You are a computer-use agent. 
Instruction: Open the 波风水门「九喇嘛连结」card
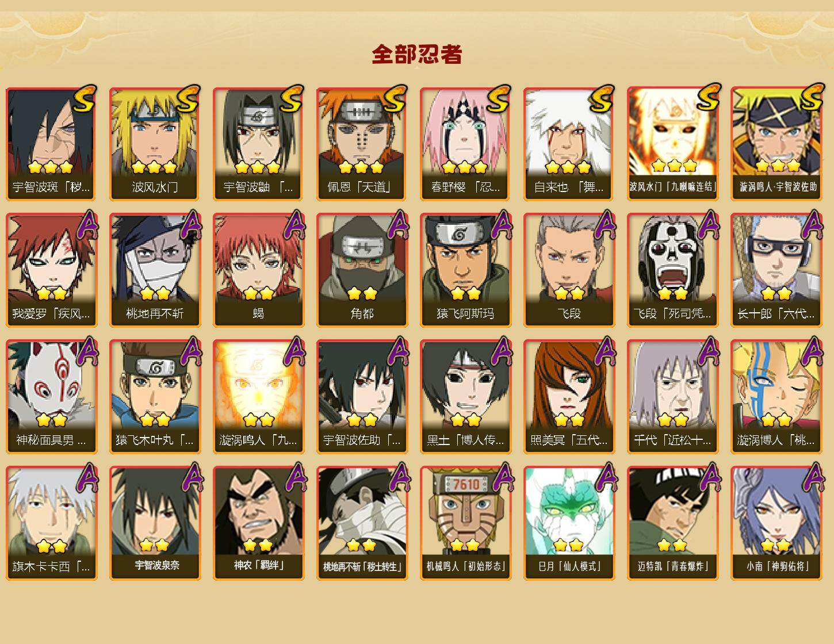[672, 144]
